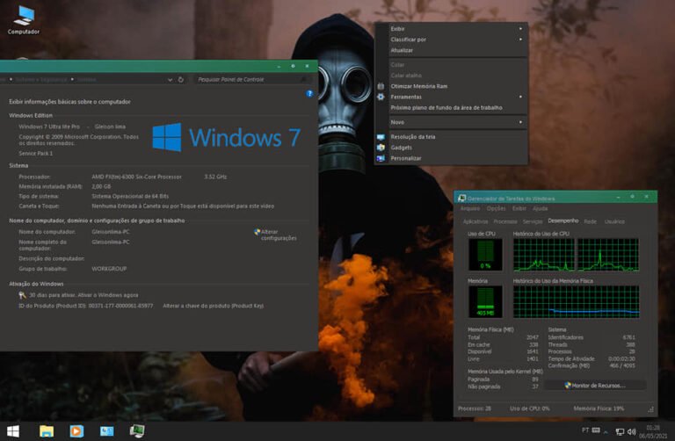Click the Monitor de Recursos button
This screenshot has width=675, height=441.
[x=595, y=386]
